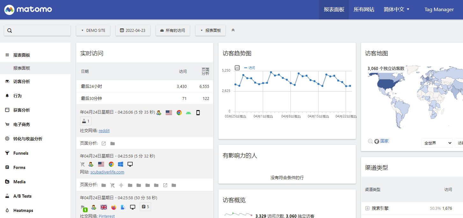The height and width of the screenshot is (218, 463).
Task: Click the Matomo logo
Action: (x=28, y=10)
